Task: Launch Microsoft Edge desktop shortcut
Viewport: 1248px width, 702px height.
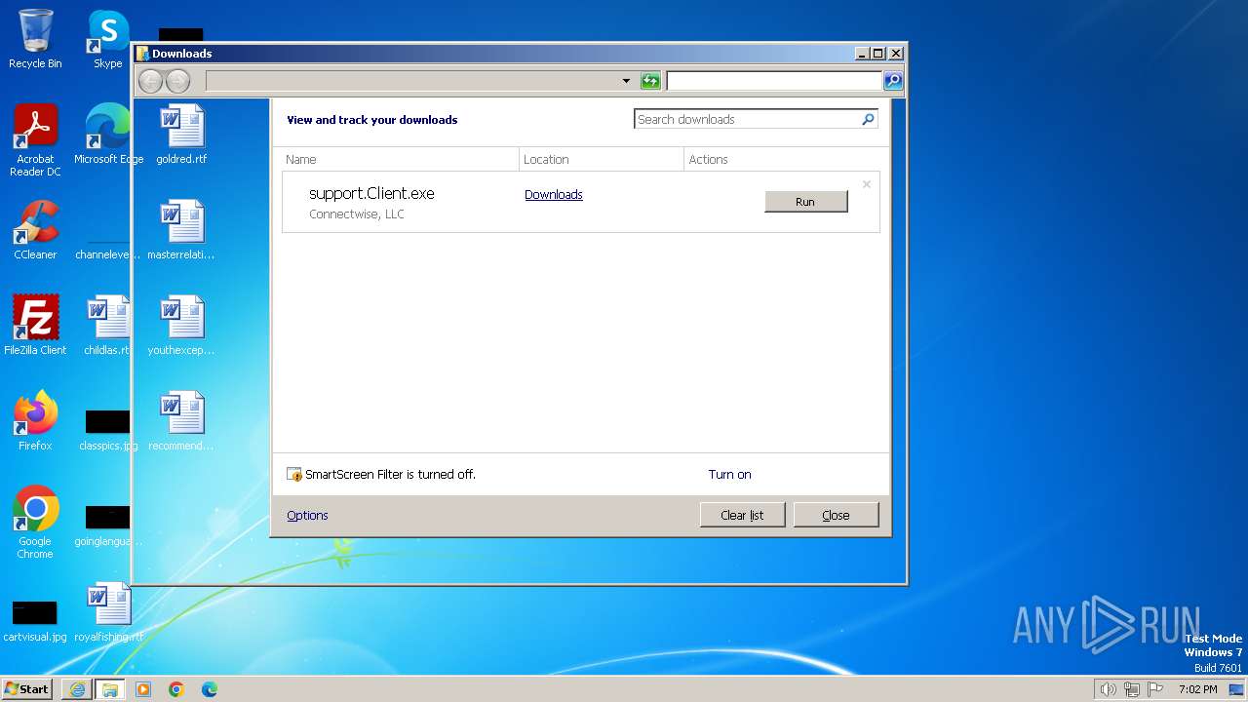Action: coord(108,135)
